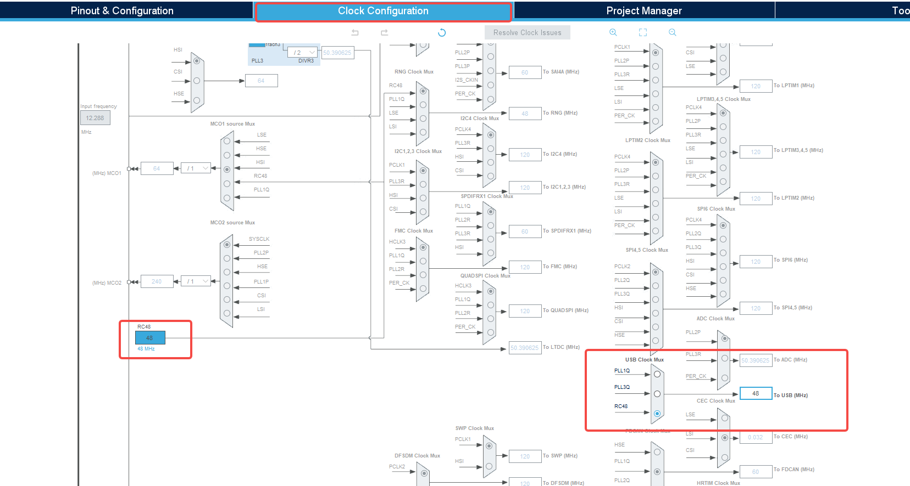Select RC48 in USB Clock Mux

point(657,414)
